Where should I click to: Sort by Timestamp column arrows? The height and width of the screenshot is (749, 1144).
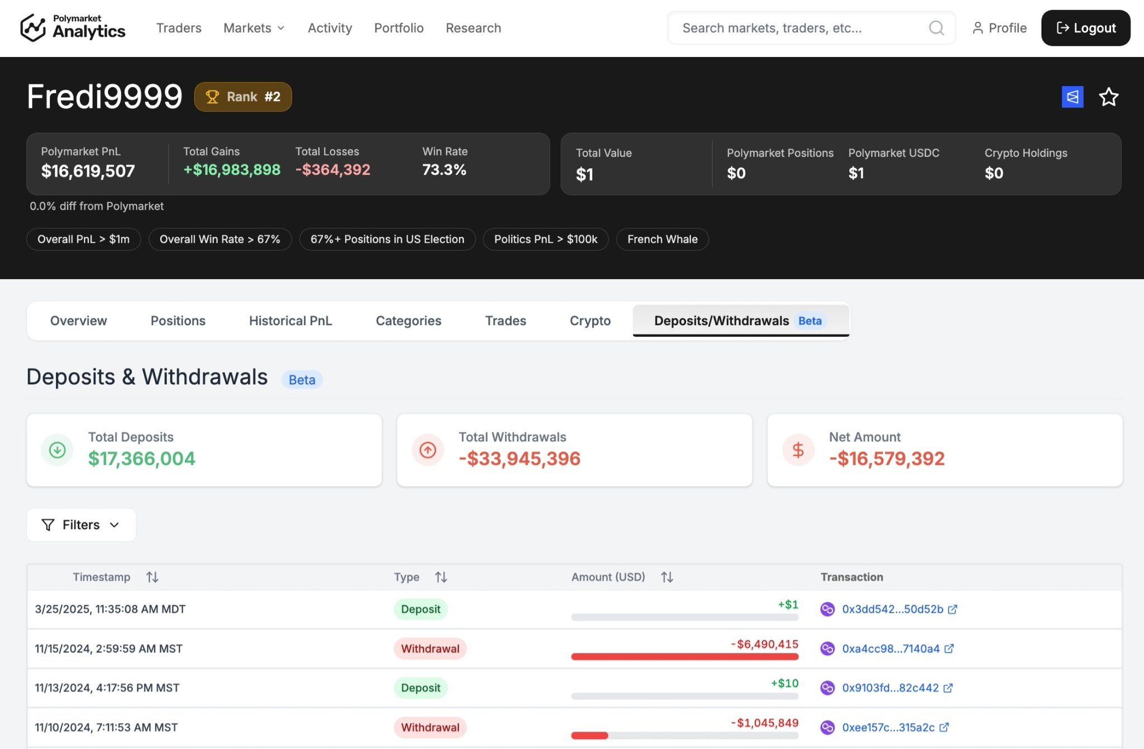(152, 577)
